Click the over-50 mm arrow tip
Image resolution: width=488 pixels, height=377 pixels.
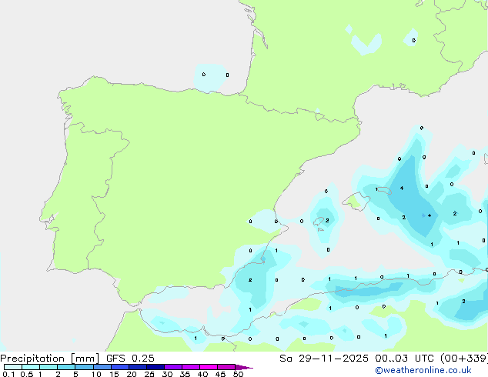click(244, 367)
